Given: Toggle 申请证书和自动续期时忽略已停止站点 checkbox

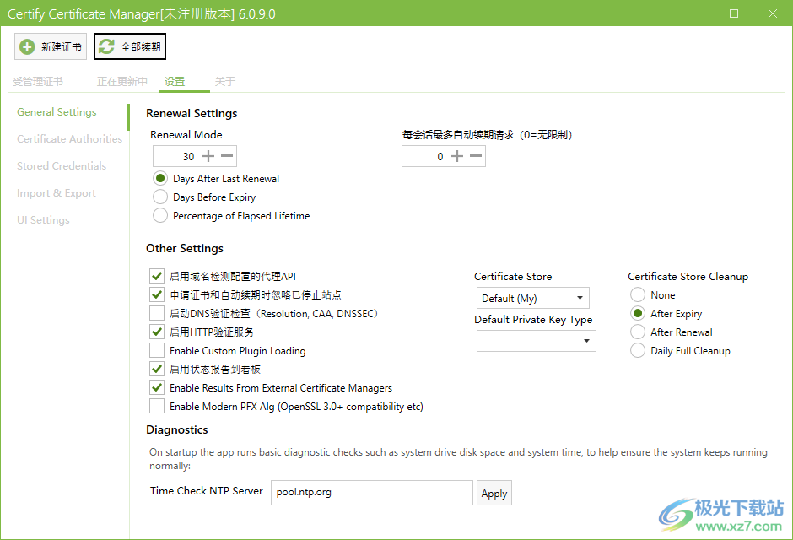Looking at the screenshot, I should click(x=157, y=294).
